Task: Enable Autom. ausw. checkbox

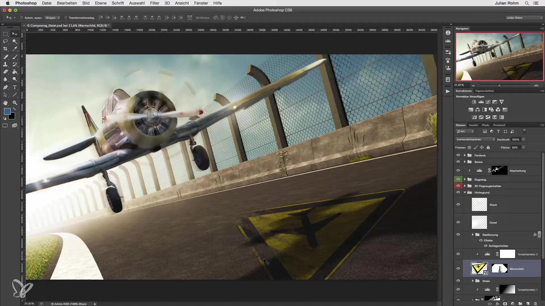Action: 21,18
